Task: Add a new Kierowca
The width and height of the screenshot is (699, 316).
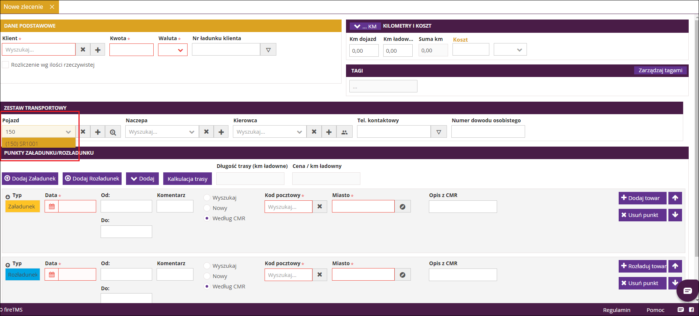Action: [329, 132]
